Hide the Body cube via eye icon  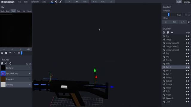[187, 64]
